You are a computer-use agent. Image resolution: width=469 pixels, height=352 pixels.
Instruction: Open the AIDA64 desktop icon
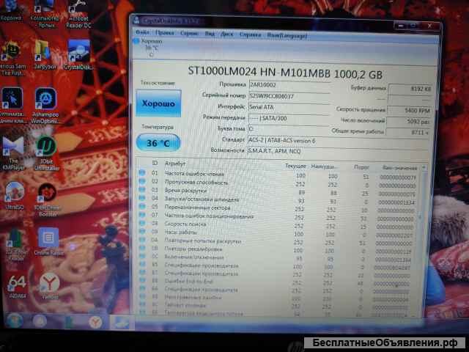tap(16, 285)
